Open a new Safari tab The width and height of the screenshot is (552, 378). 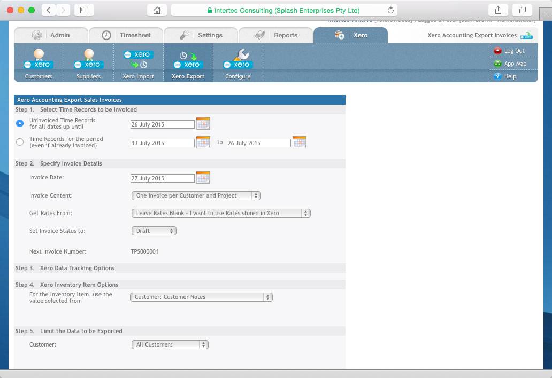coord(546,14)
